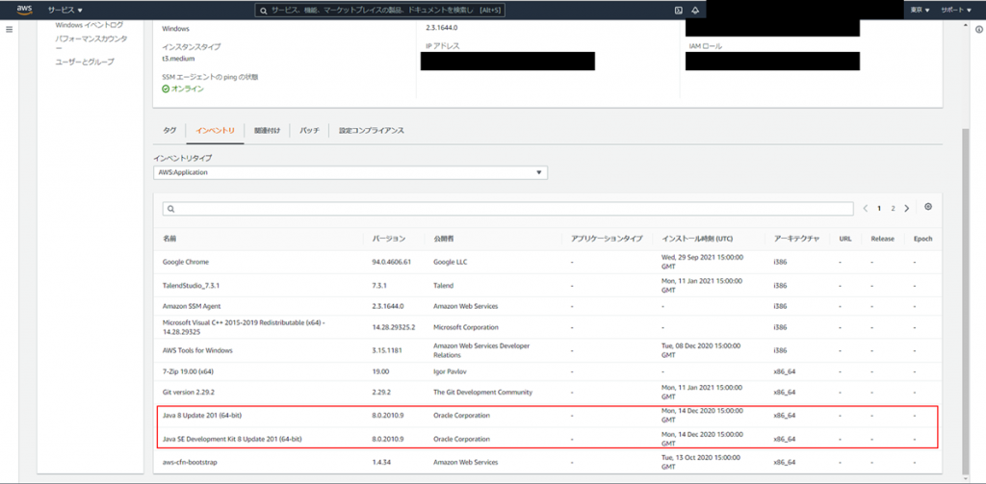Switch to the 関連付け tab
Screen dimensions: 986x484
pos(267,130)
